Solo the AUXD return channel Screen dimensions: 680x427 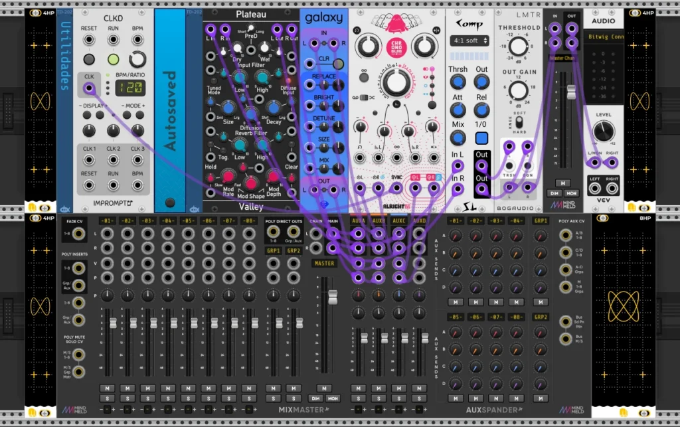click(x=419, y=398)
